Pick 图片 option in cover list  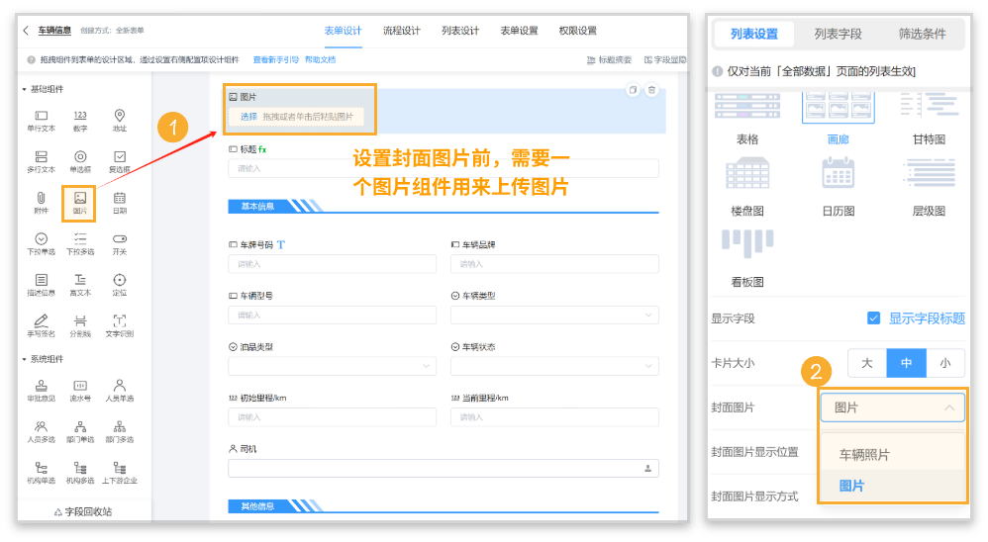click(892, 486)
